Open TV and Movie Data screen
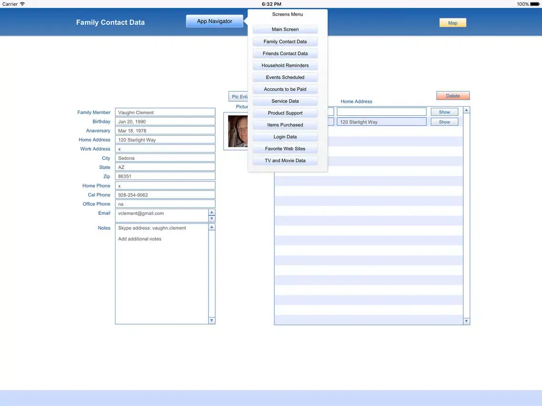This screenshot has width=542, height=406. [x=285, y=161]
